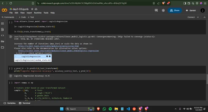
Task: Run the y_pred_lr predict cell
Action: pyautogui.click(x=11, y=68)
